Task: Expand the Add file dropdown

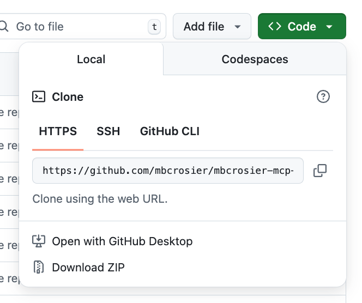Action: pyautogui.click(x=212, y=26)
